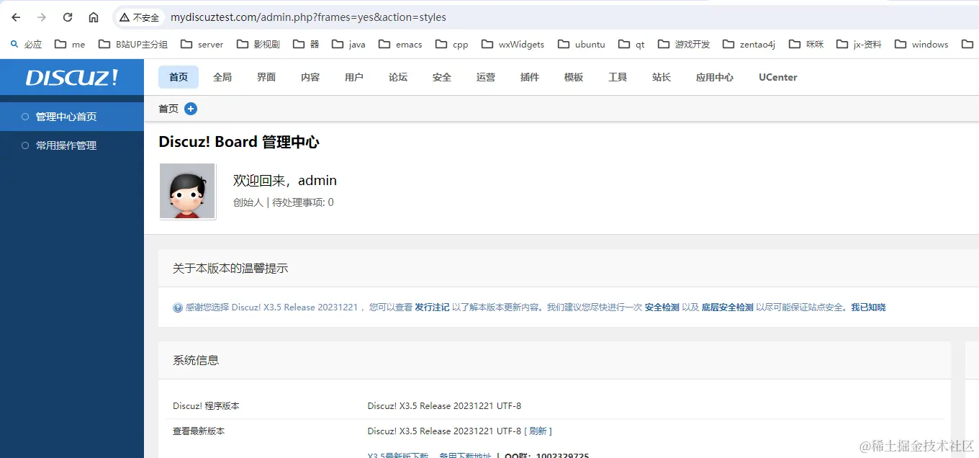Click the 关于本版本的温馨提示 heading
The width and height of the screenshot is (979, 458).
230,269
